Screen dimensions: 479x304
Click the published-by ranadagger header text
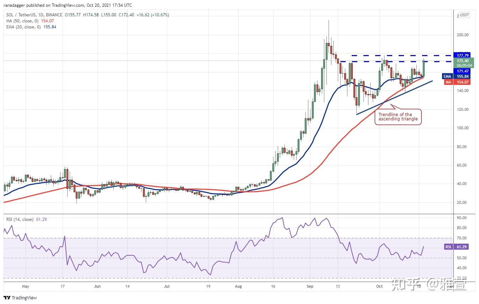point(68,5)
